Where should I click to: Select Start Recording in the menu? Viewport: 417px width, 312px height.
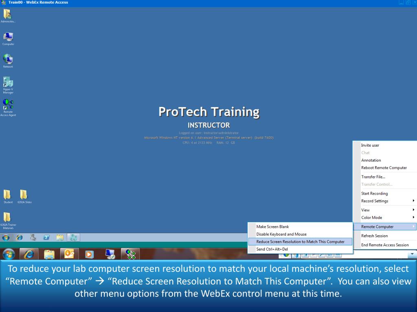pos(385,193)
